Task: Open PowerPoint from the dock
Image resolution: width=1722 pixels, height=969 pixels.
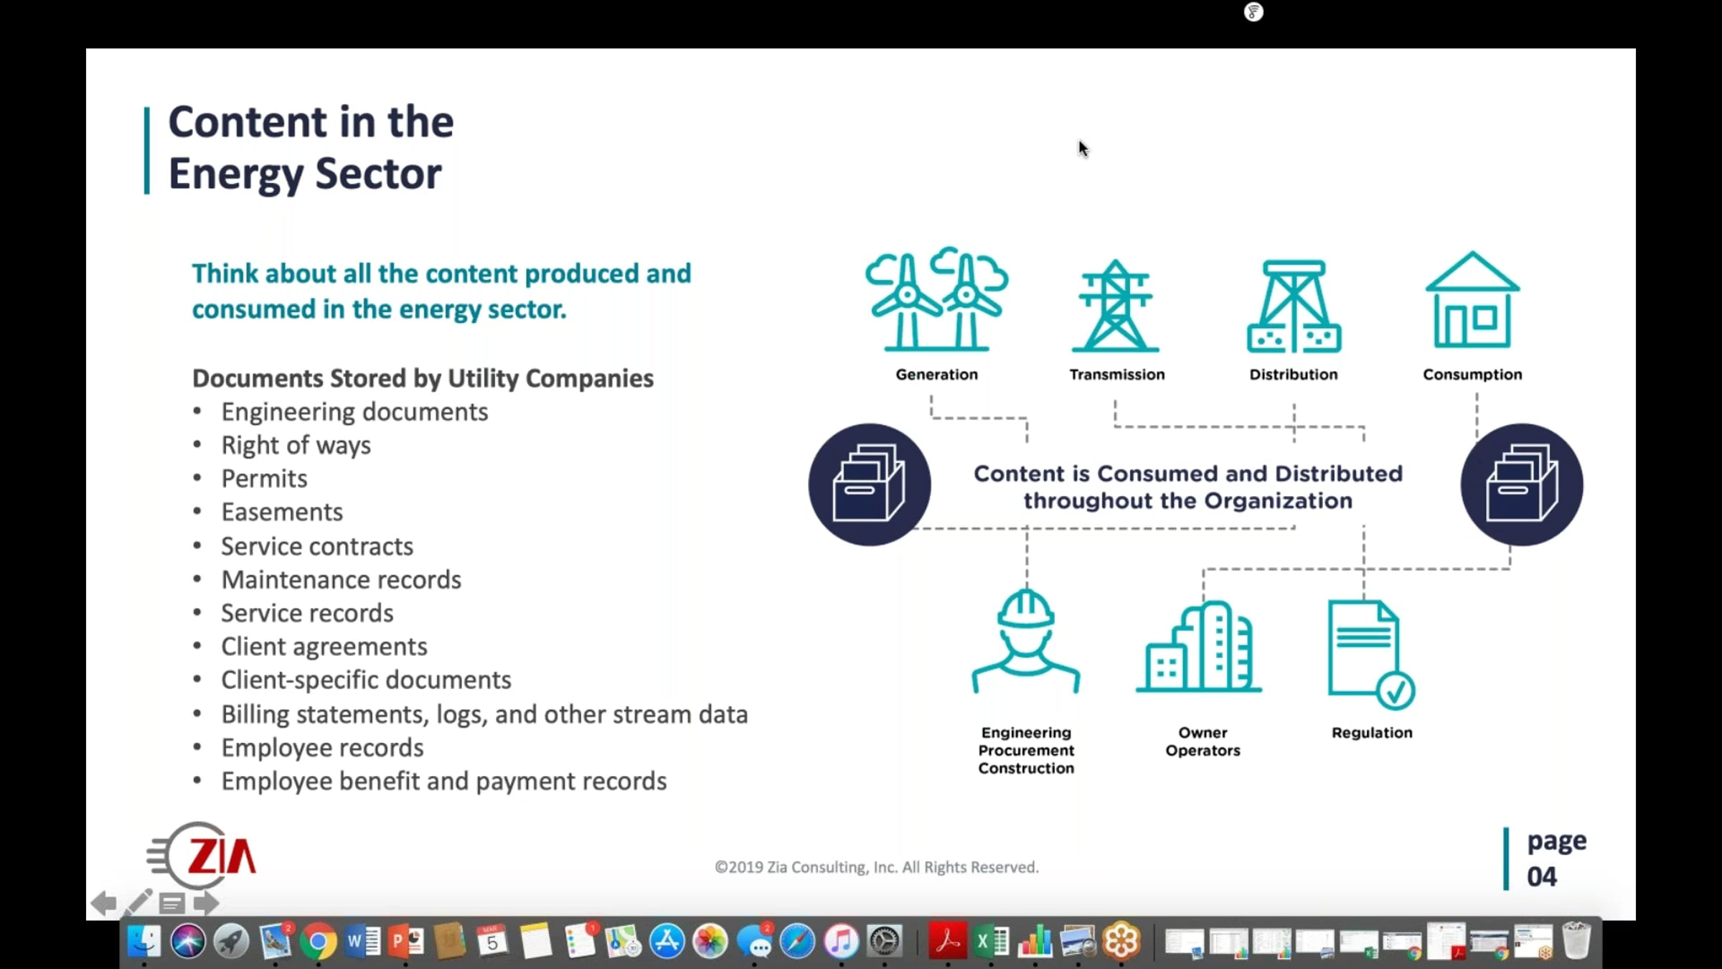Action: tap(406, 942)
